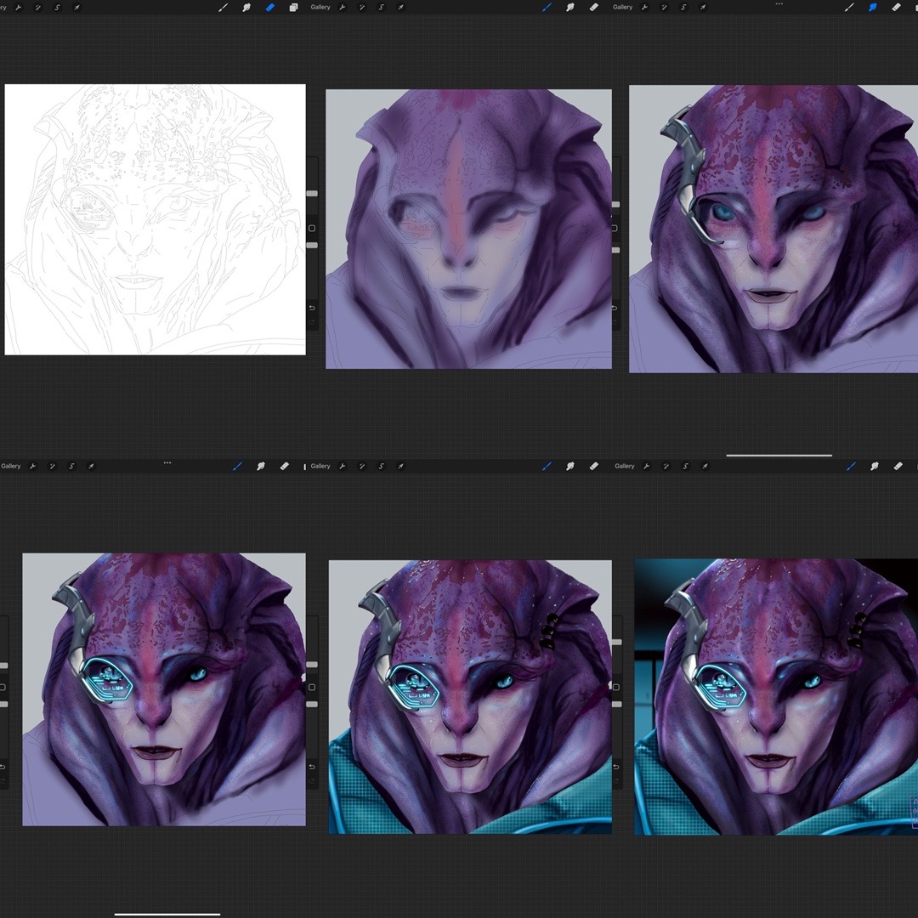The image size is (918, 918).
Task: Open Adjustments wand in blurry base-color panel
Action: tap(362, 8)
